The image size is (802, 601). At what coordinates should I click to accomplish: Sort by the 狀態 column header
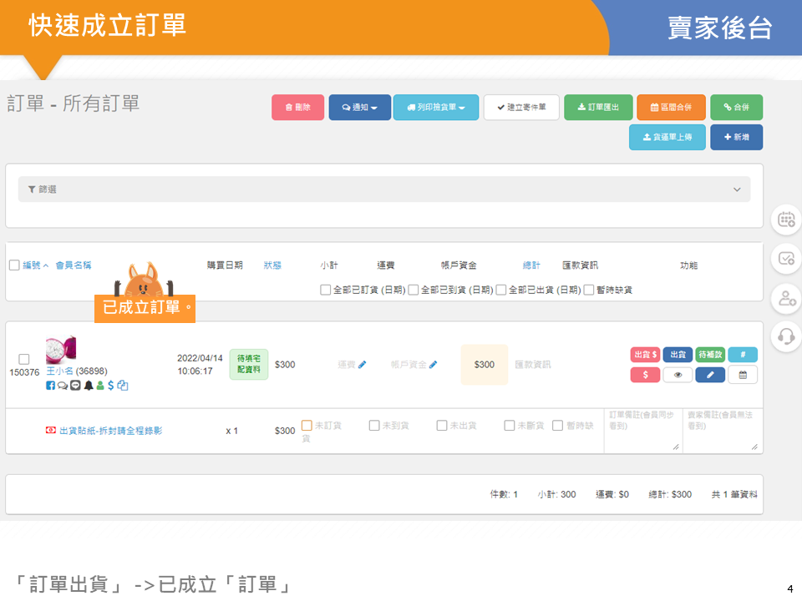pyautogui.click(x=272, y=265)
